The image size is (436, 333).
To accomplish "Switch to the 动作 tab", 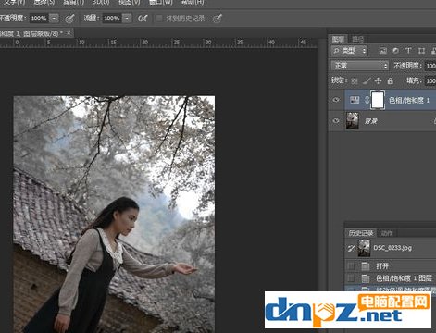I will pyautogui.click(x=387, y=233).
